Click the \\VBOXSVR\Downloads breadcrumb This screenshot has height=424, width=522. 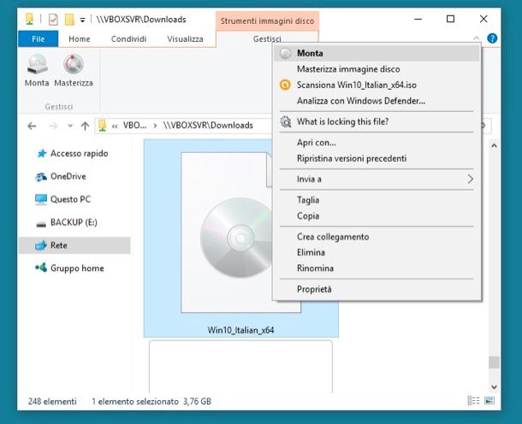[x=208, y=126]
